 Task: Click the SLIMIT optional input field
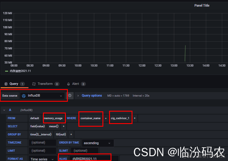(84, 151)
